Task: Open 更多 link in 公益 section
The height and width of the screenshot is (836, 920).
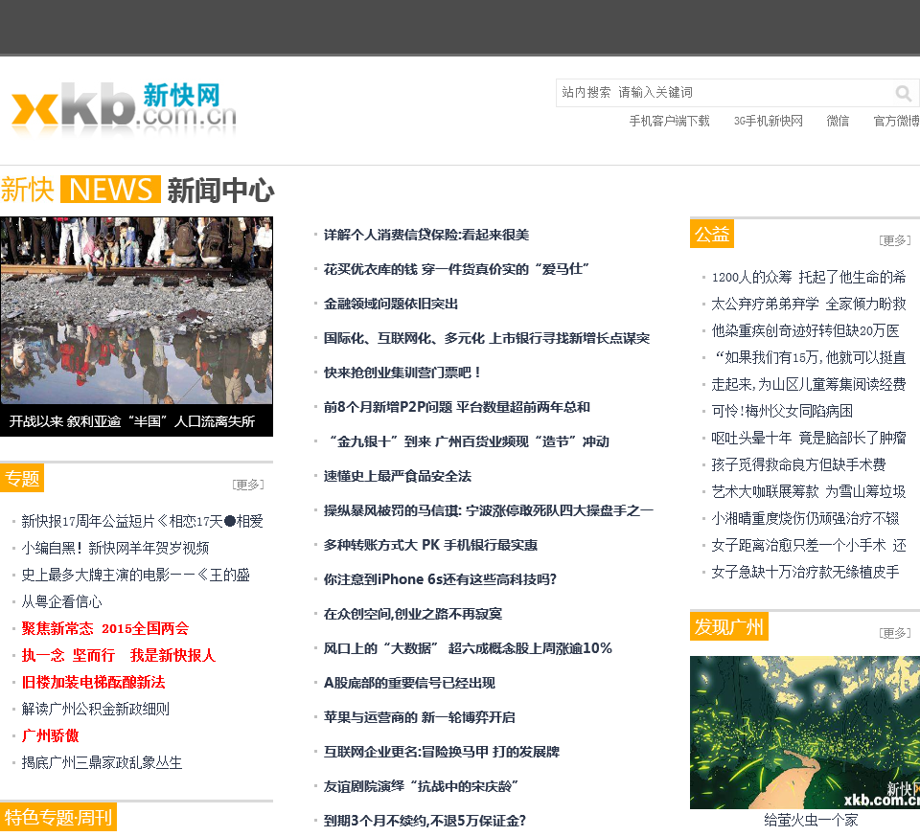Action: pyautogui.click(x=895, y=240)
